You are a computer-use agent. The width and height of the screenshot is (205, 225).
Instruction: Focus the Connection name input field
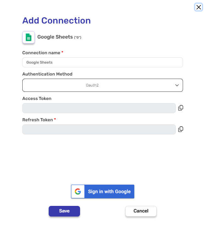pyautogui.click(x=102, y=62)
